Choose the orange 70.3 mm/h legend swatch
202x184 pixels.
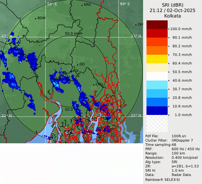point(157,50)
